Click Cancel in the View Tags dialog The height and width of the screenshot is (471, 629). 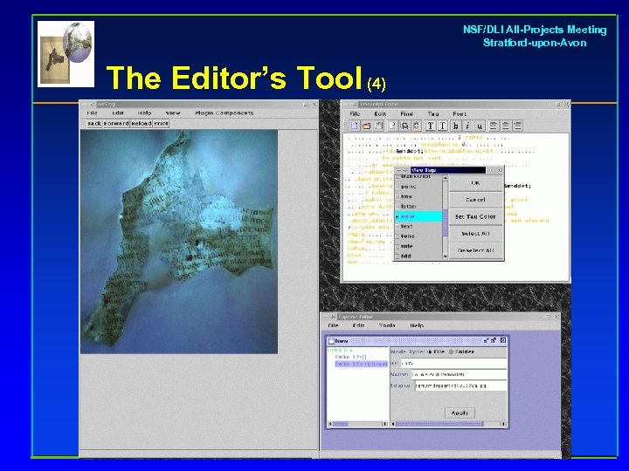tap(475, 200)
